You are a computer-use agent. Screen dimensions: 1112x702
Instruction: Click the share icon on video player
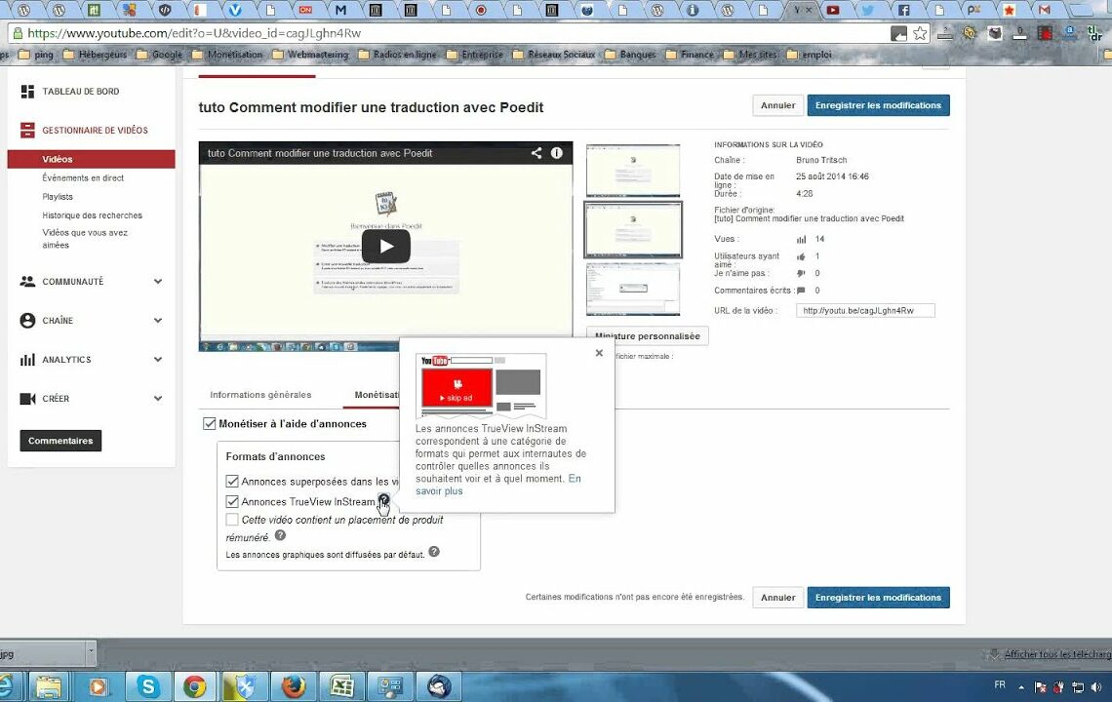coord(536,153)
